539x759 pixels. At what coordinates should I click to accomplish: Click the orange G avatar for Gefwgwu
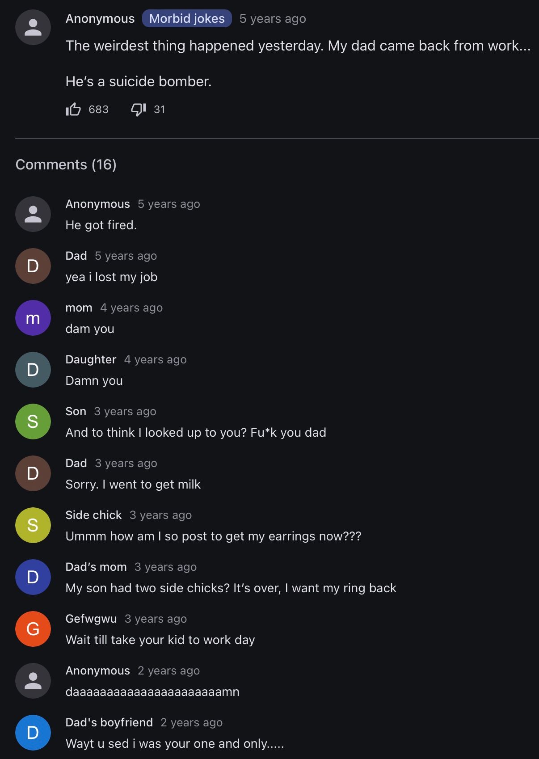click(33, 629)
